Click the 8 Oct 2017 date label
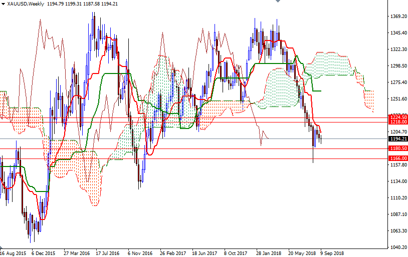Screen dimensions: 408x257 tap(236, 253)
